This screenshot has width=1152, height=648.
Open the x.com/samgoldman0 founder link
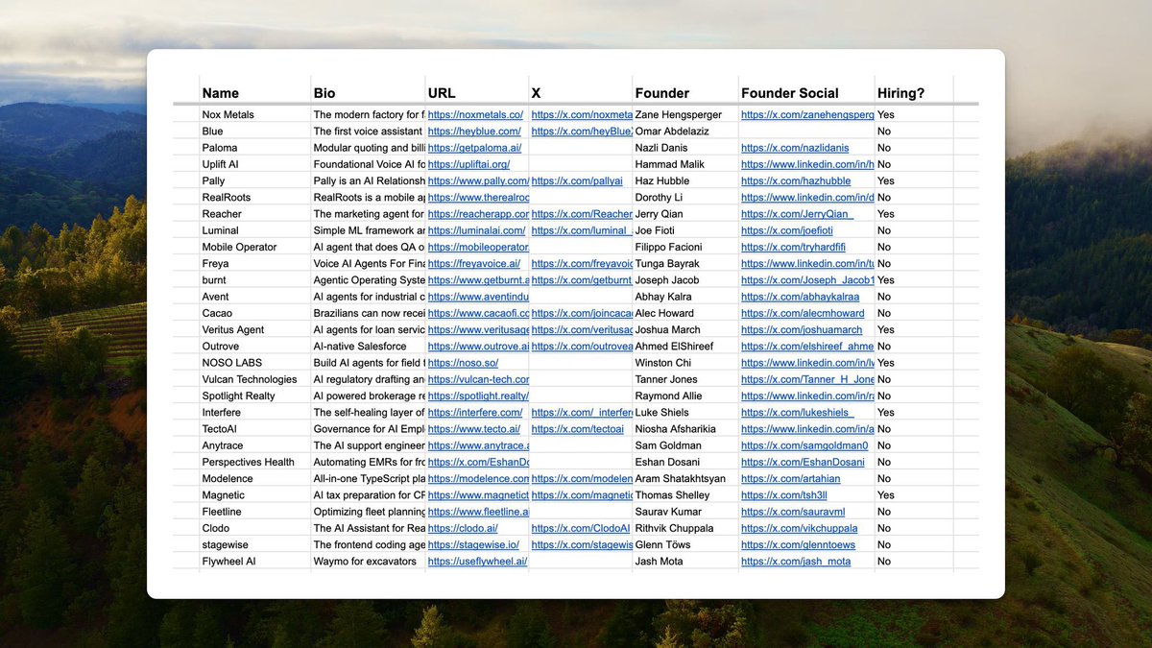pyautogui.click(x=804, y=445)
